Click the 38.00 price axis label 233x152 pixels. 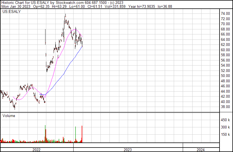226,107
